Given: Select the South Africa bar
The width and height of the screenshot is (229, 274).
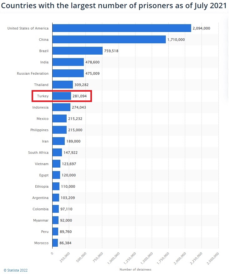Looking at the screenshot, I should pos(57,153).
